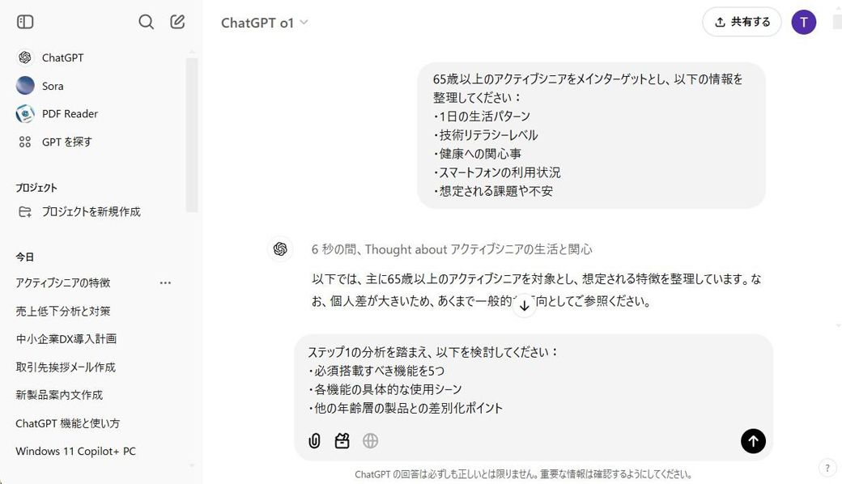This screenshot has height=484, width=842.
Task: Toggle the sidebar panel icon
Action: [x=25, y=22]
